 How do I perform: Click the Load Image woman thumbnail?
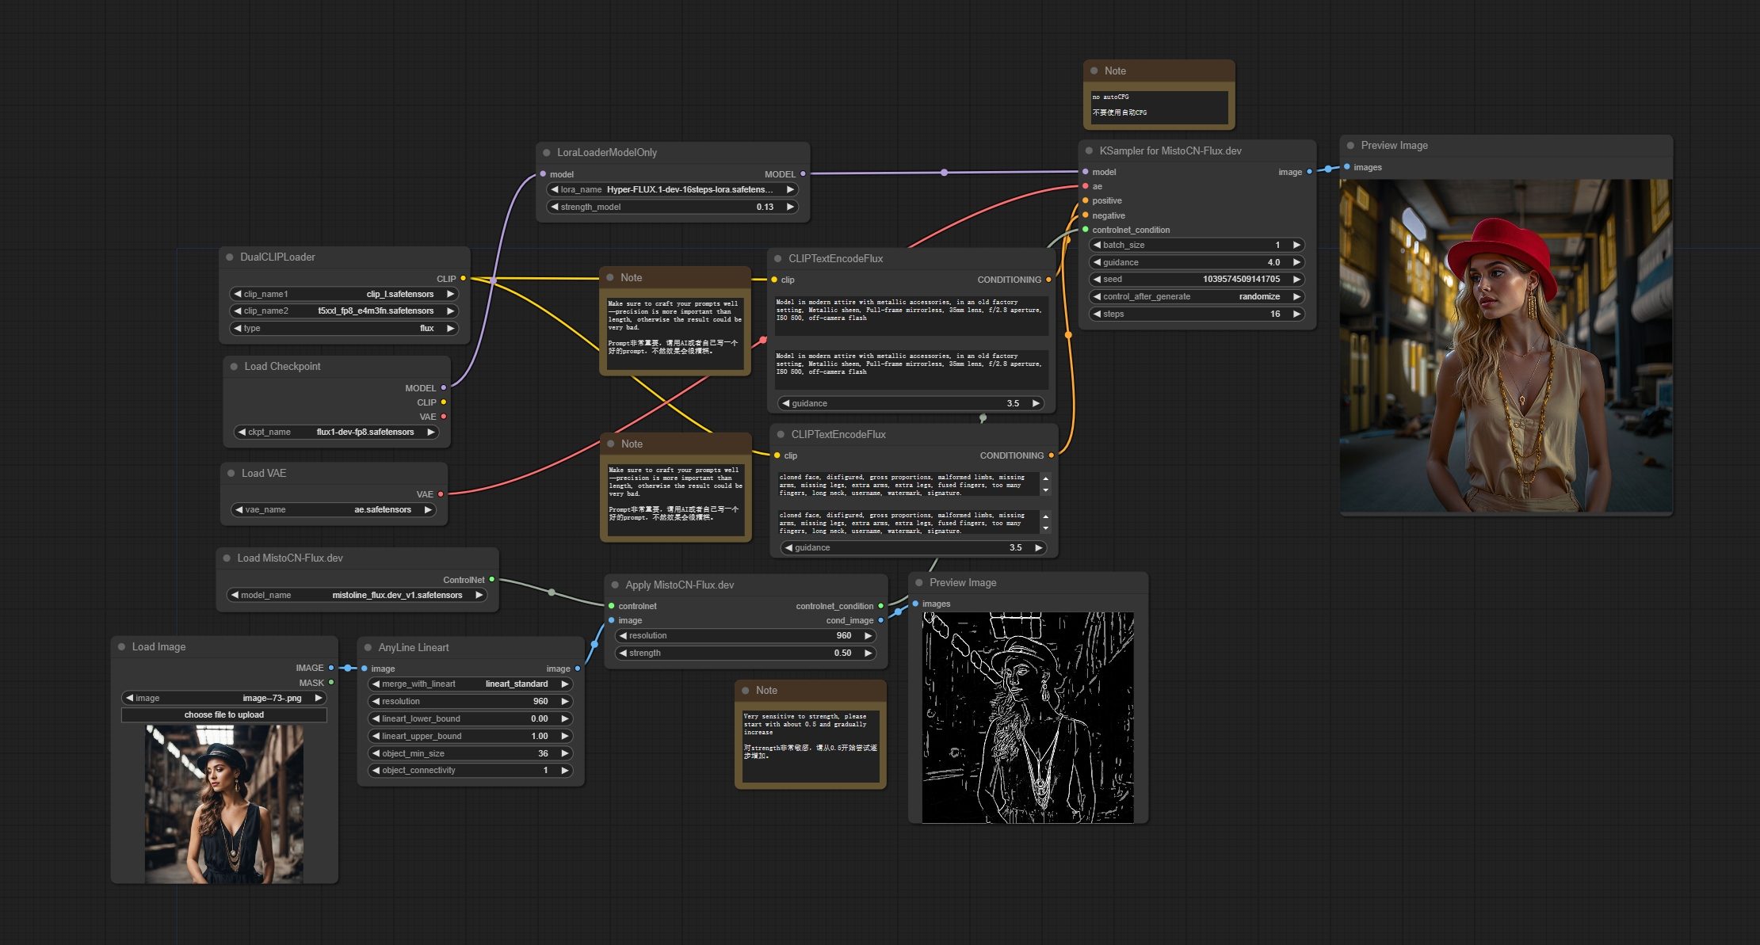224,804
